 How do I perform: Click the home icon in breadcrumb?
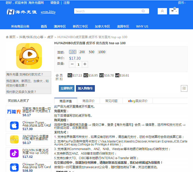(x=7, y=37)
